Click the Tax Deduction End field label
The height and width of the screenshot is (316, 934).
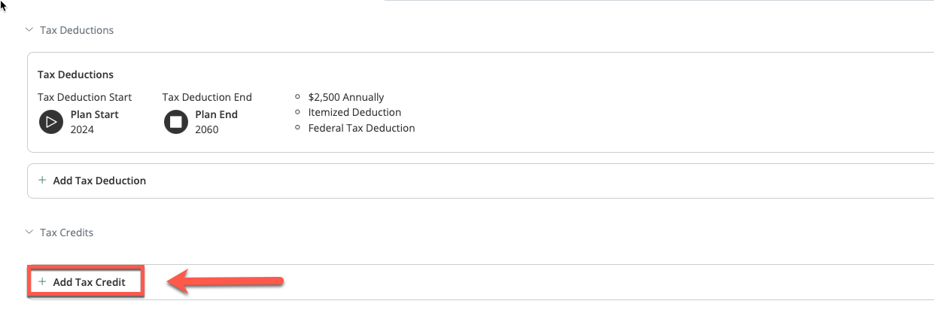tap(207, 97)
